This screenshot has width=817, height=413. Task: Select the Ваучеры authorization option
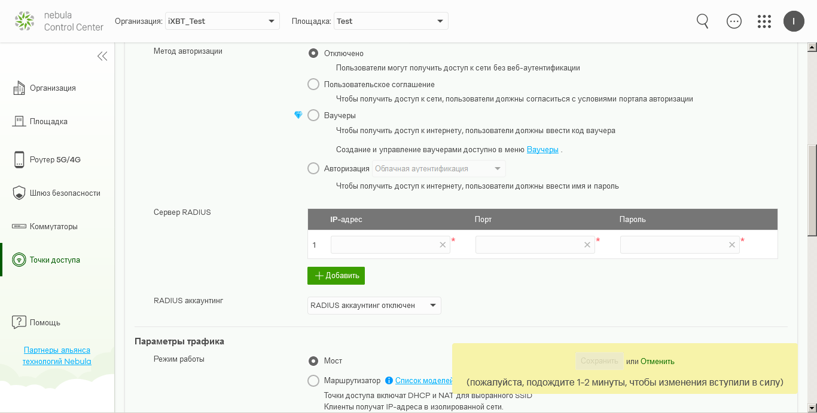click(313, 115)
